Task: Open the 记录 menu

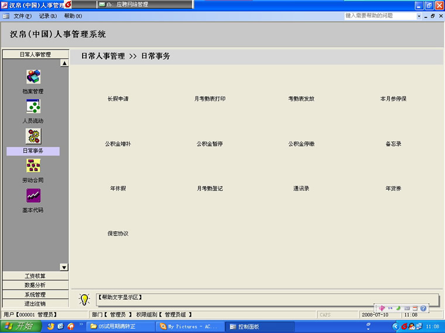Action: click(x=47, y=16)
